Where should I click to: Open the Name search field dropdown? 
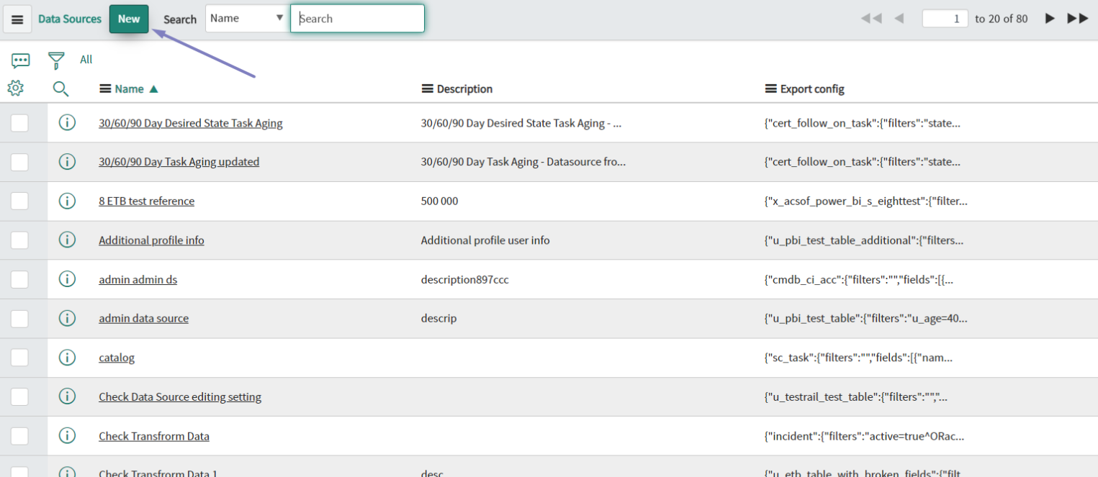coord(247,19)
